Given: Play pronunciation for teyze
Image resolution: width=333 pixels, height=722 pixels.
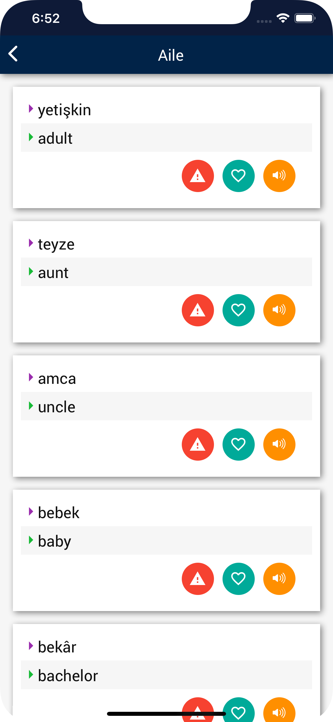Looking at the screenshot, I should pos(279,310).
